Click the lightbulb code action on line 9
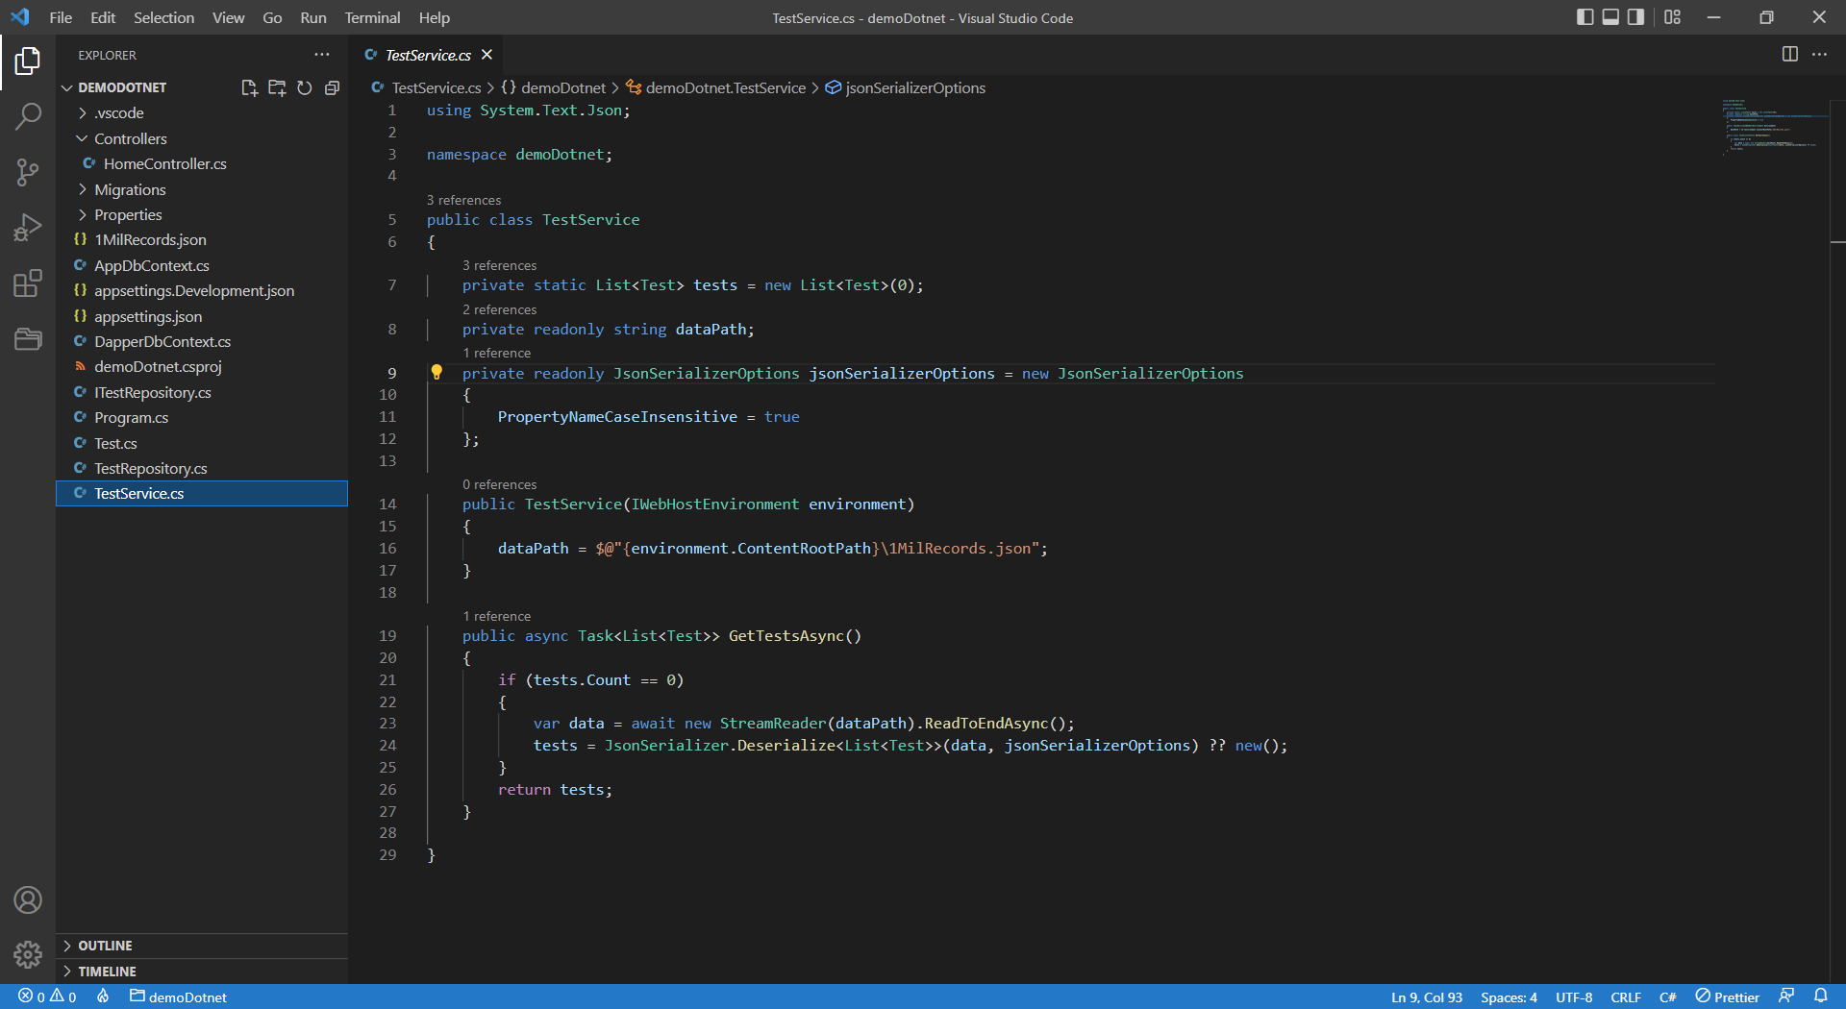The image size is (1846, 1009). coord(437,372)
